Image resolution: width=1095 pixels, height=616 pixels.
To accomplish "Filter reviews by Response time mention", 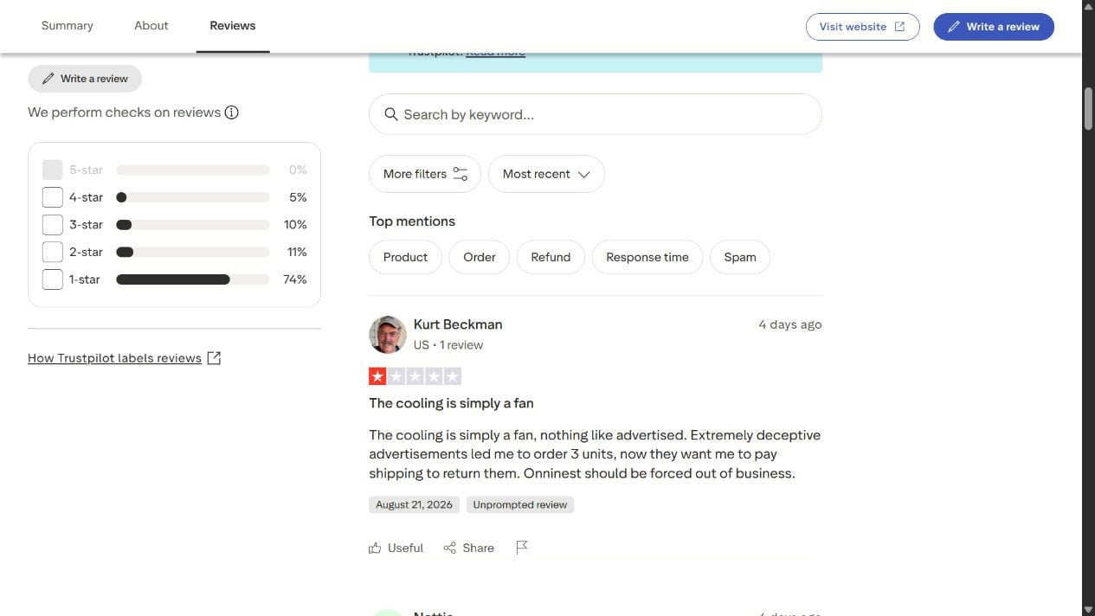I will (x=647, y=257).
